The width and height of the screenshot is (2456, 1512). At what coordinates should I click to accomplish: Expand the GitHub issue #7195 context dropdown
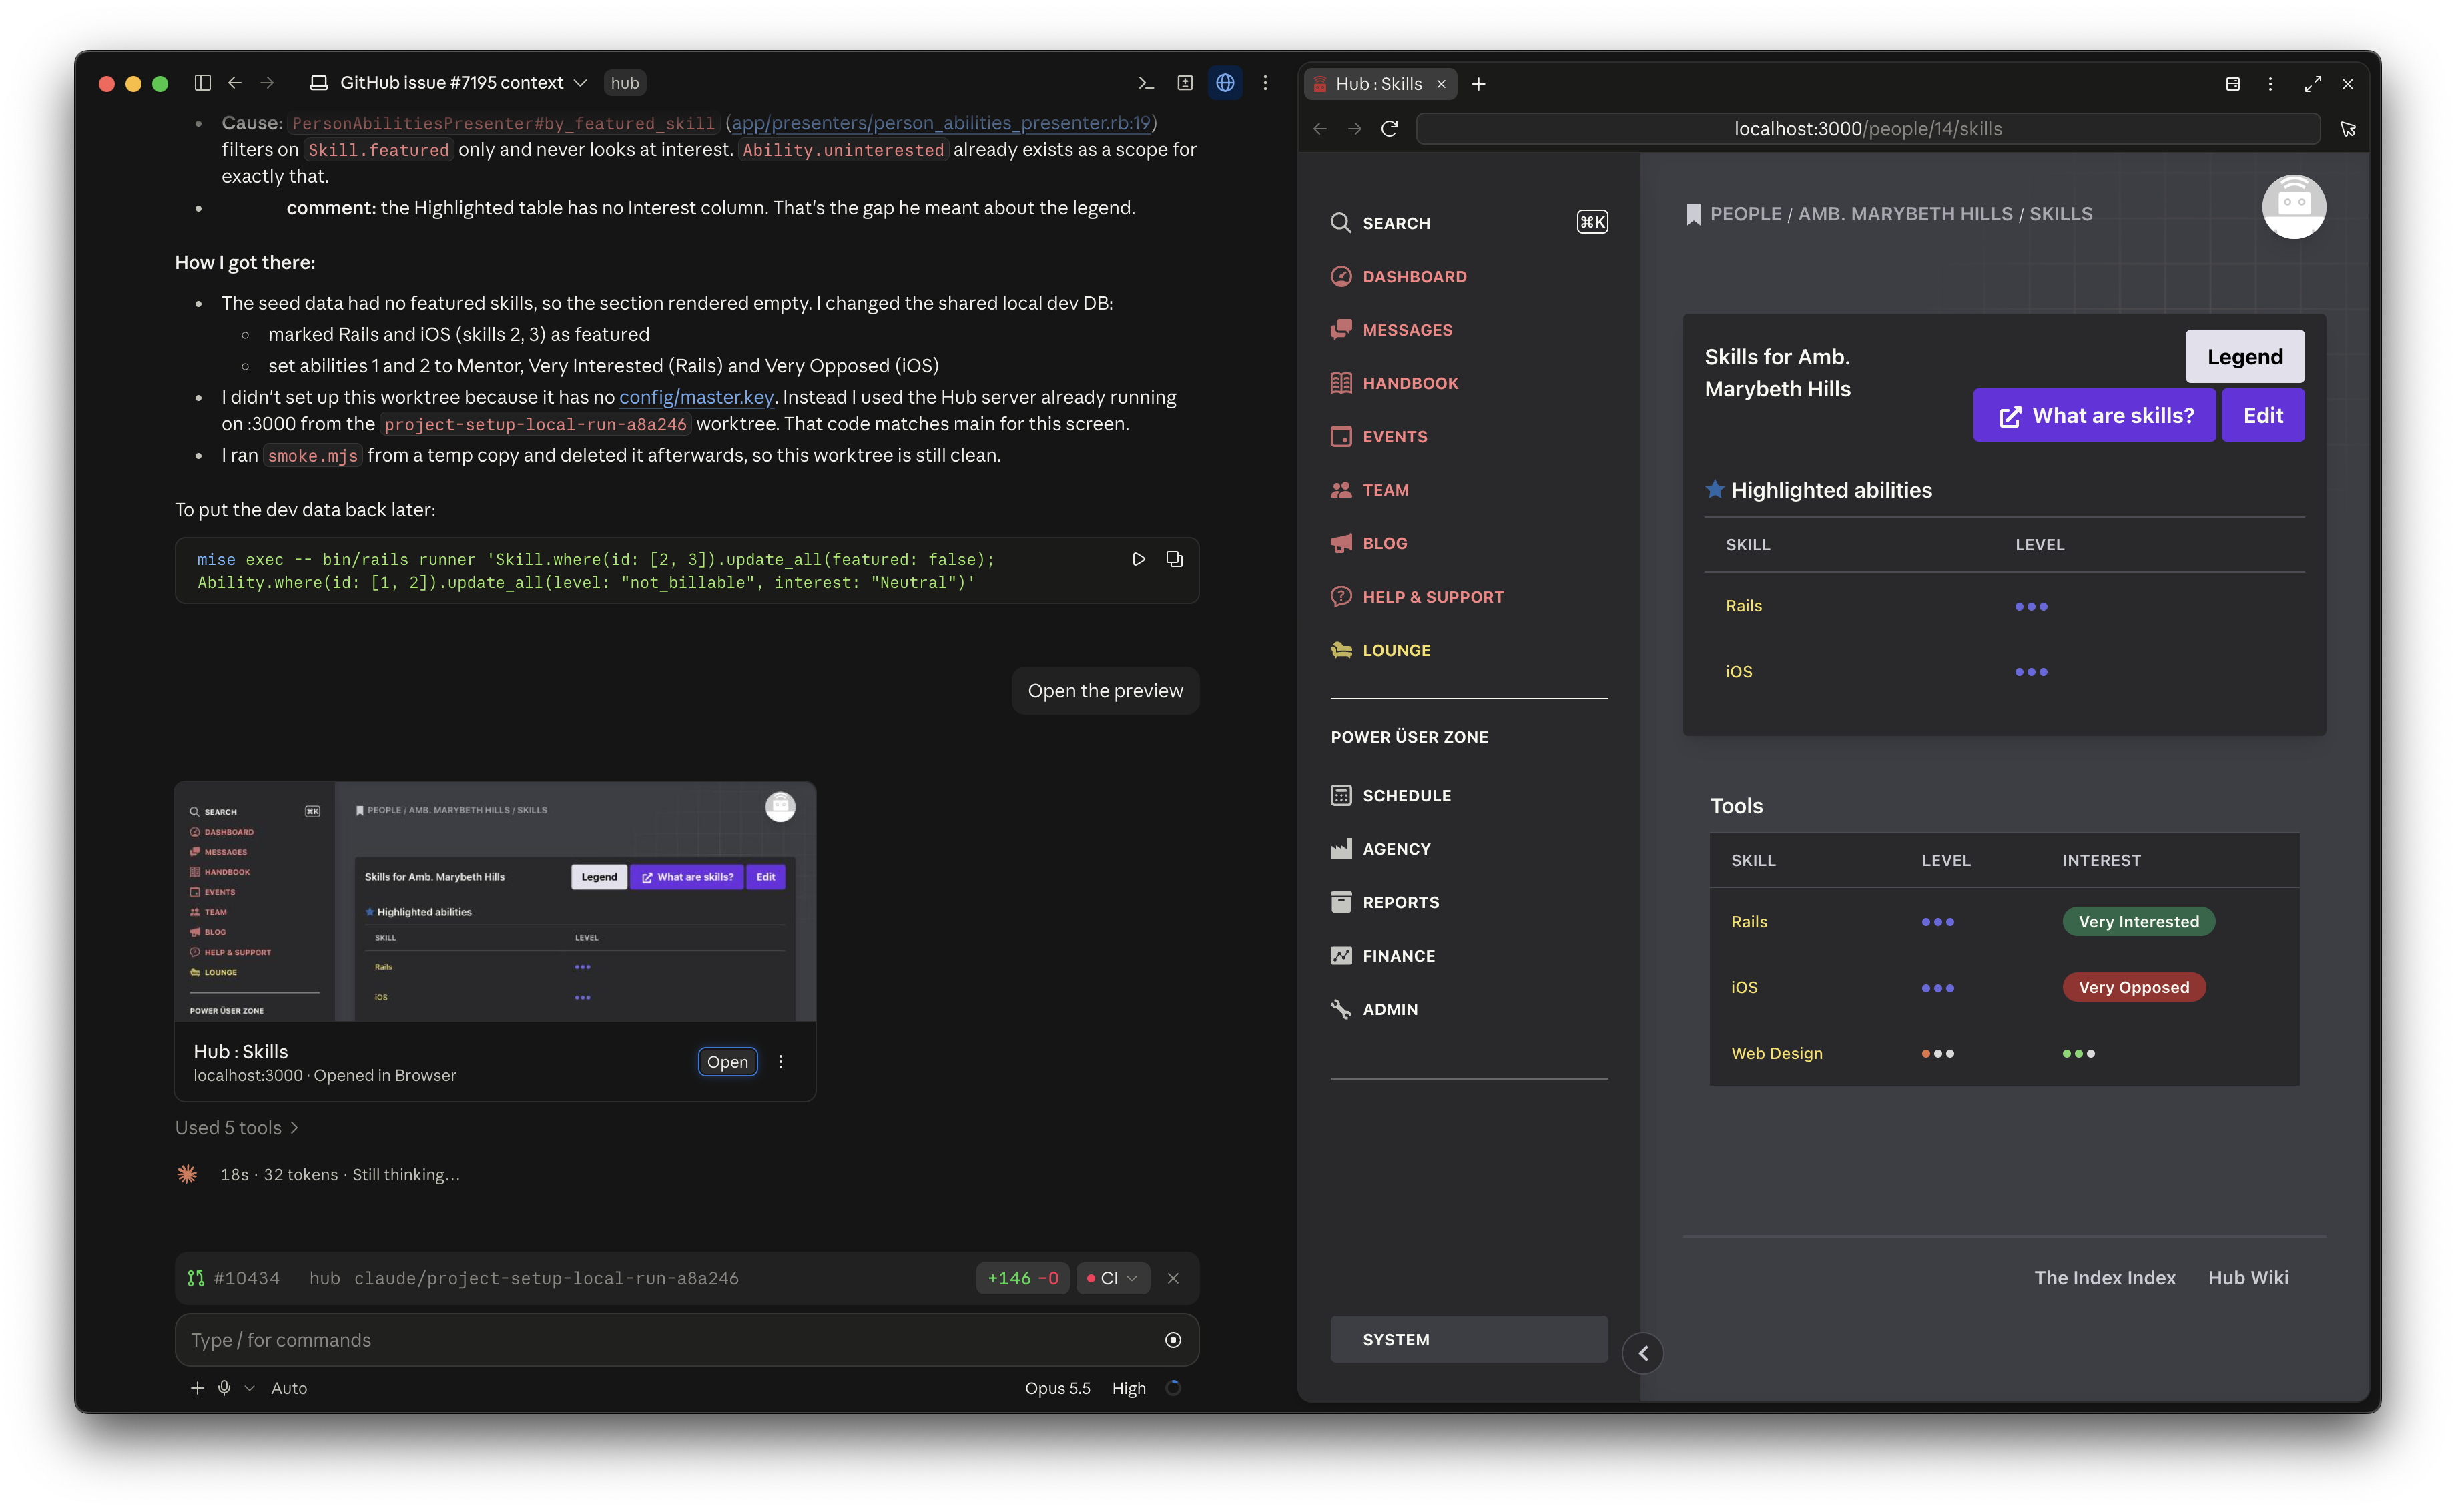click(448, 83)
